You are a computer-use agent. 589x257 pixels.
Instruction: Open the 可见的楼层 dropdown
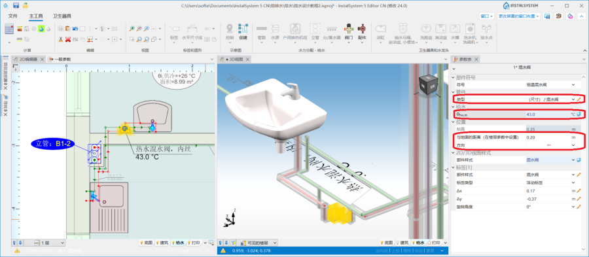point(258,243)
